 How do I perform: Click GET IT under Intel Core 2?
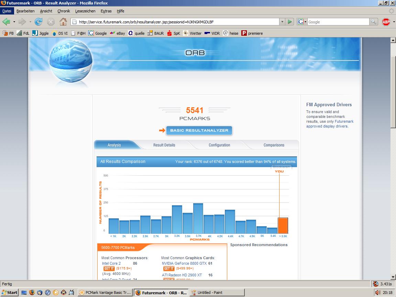[x=109, y=268]
